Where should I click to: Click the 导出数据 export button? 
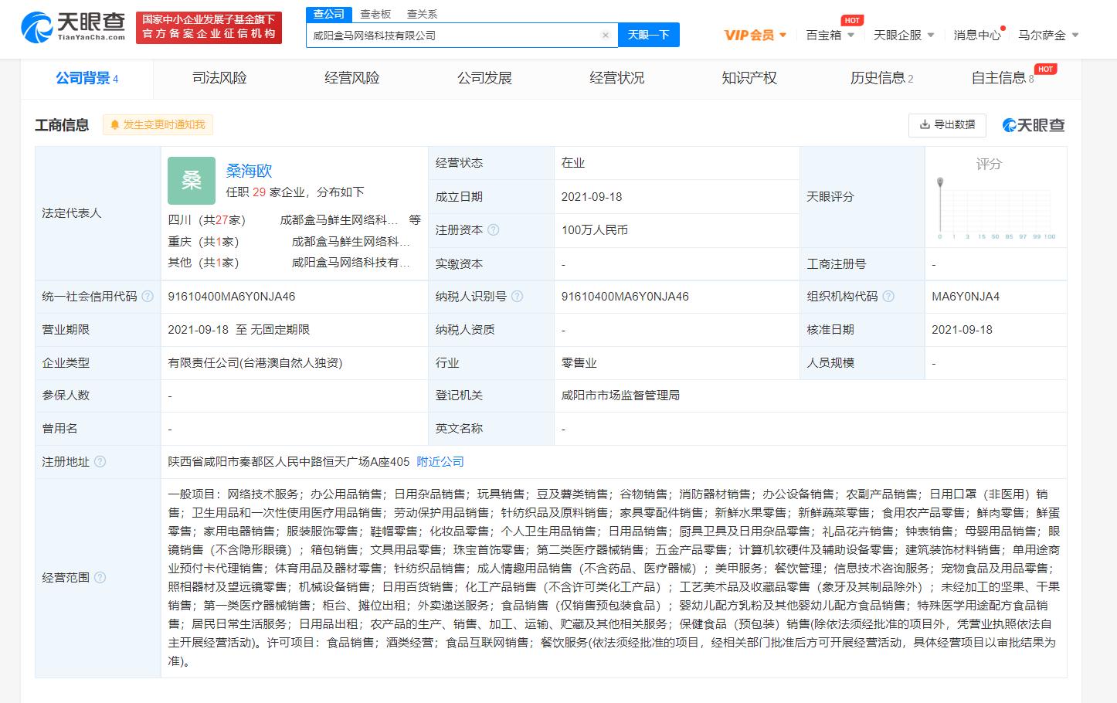[x=947, y=124]
